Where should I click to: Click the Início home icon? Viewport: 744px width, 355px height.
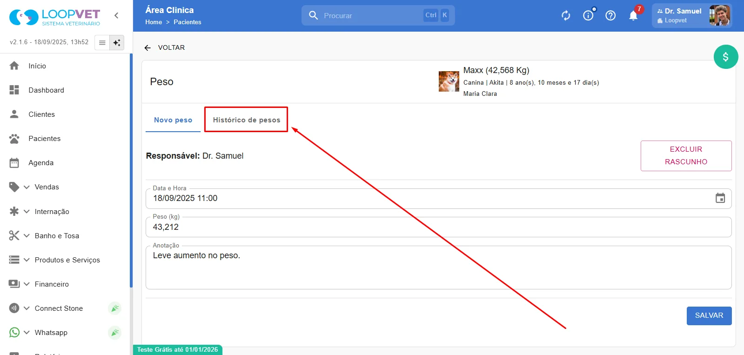coord(14,66)
